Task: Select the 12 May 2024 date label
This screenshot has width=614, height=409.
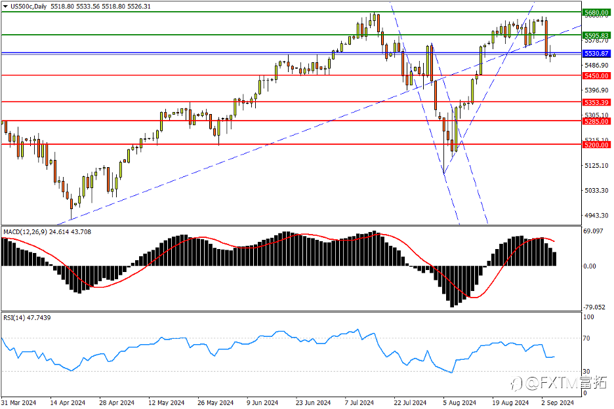Action: [x=167, y=402]
